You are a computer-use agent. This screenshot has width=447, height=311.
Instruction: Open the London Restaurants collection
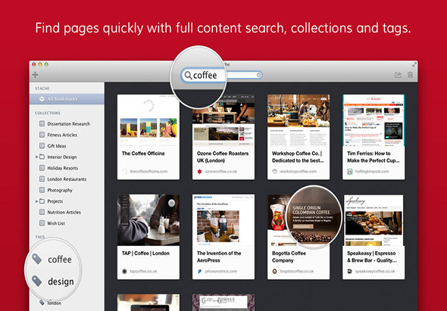67,179
